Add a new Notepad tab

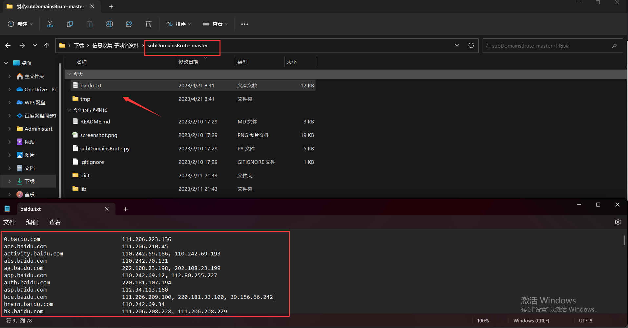[x=125, y=209]
